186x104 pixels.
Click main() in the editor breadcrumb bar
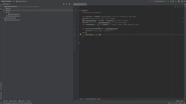(x=81, y=99)
